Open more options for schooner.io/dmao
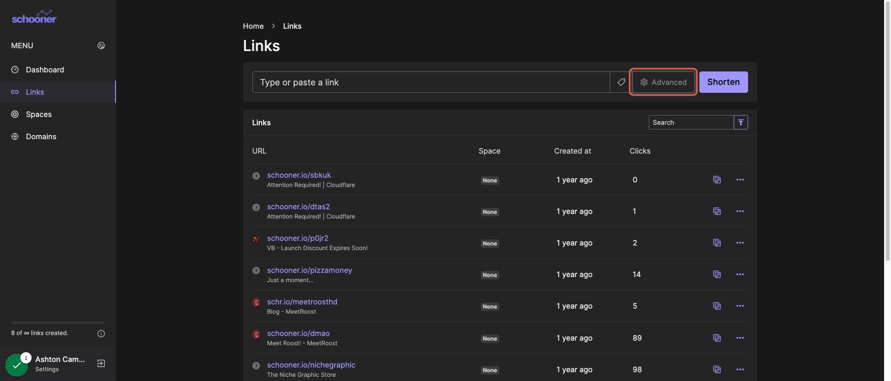The height and width of the screenshot is (381, 891). pos(740,338)
